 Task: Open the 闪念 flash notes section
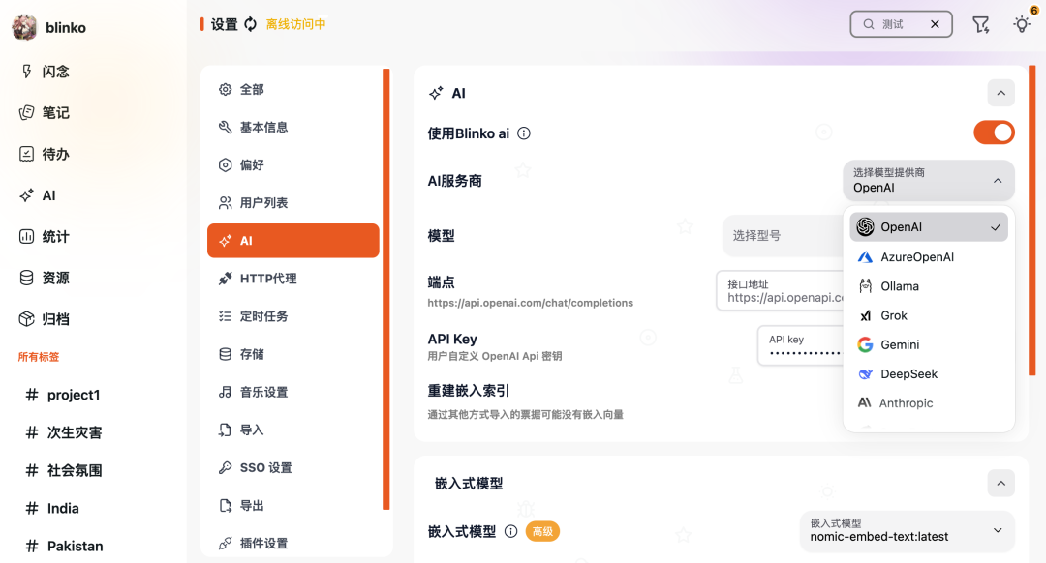(46, 72)
